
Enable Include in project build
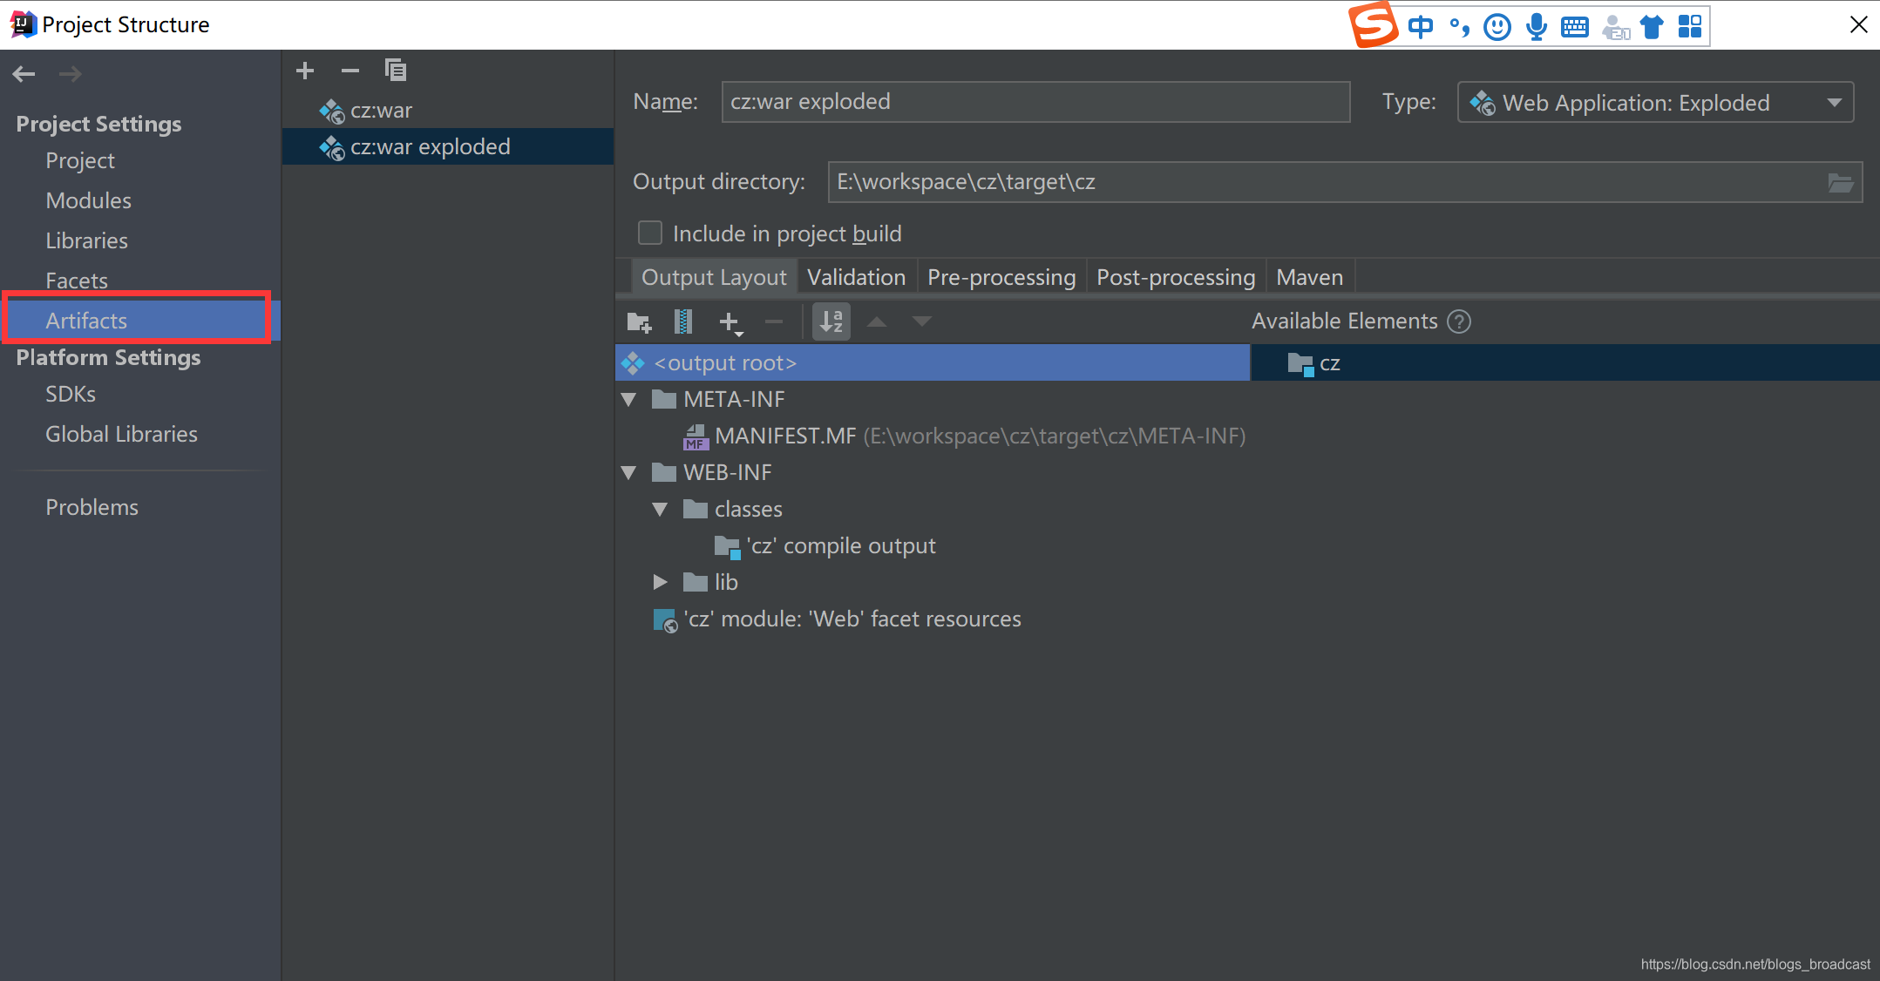[x=650, y=233]
